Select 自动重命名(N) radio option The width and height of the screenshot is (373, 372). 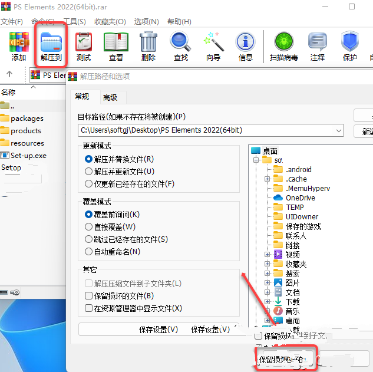(113, 252)
